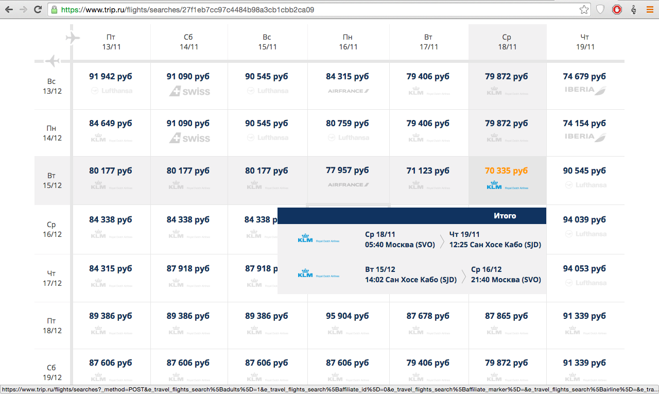Click the green SSL padlock icon
The image size is (659, 394).
click(x=54, y=9)
